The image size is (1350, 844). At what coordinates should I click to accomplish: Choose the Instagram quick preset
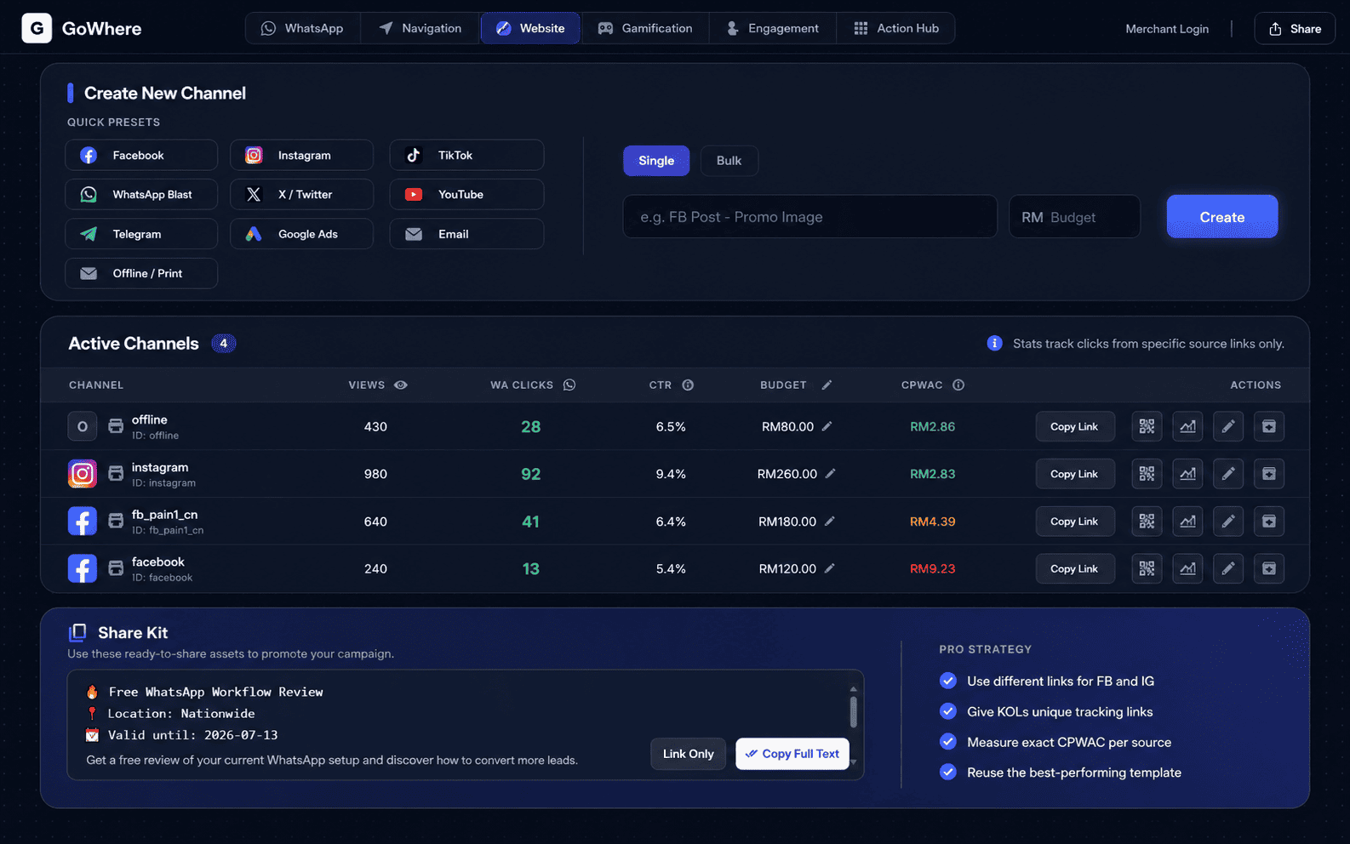pos(301,155)
